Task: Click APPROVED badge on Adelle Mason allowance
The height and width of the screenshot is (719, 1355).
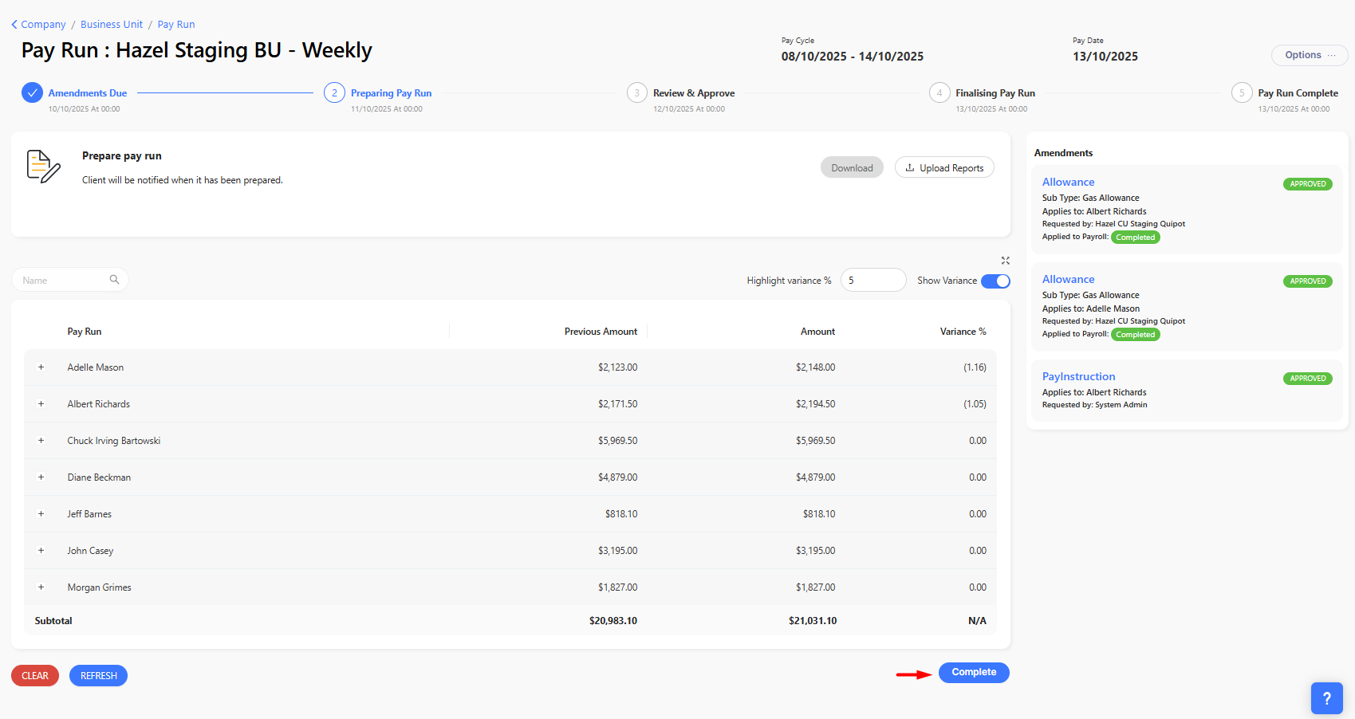Action: (1307, 281)
